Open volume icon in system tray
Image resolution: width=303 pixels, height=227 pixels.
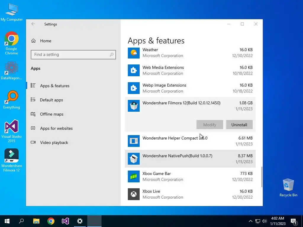tap(265, 221)
